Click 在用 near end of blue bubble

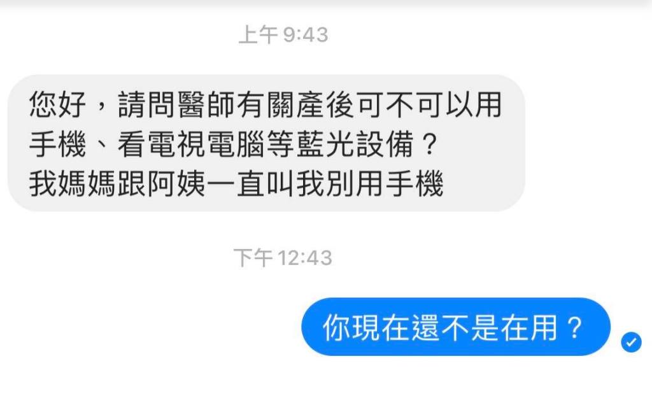tap(529, 327)
